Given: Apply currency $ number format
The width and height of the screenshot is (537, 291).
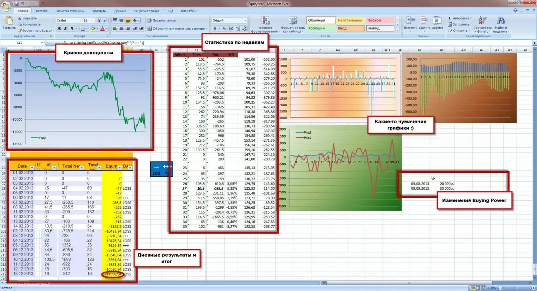Looking at the screenshot, I should pos(215,29).
